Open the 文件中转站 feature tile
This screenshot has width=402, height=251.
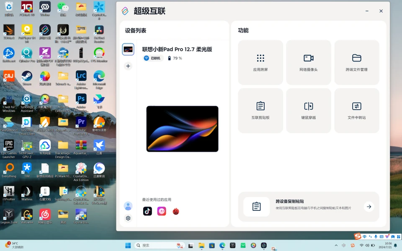(357, 110)
